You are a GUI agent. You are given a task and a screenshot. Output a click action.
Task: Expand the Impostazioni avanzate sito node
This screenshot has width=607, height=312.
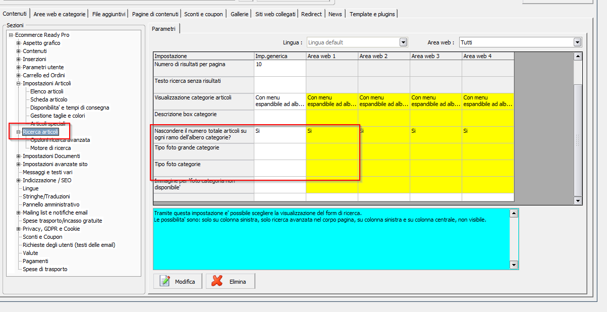pyautogui.click(x=19, y=164)
